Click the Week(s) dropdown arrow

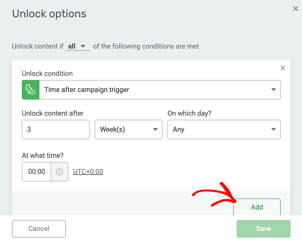(x=155, y=129)
